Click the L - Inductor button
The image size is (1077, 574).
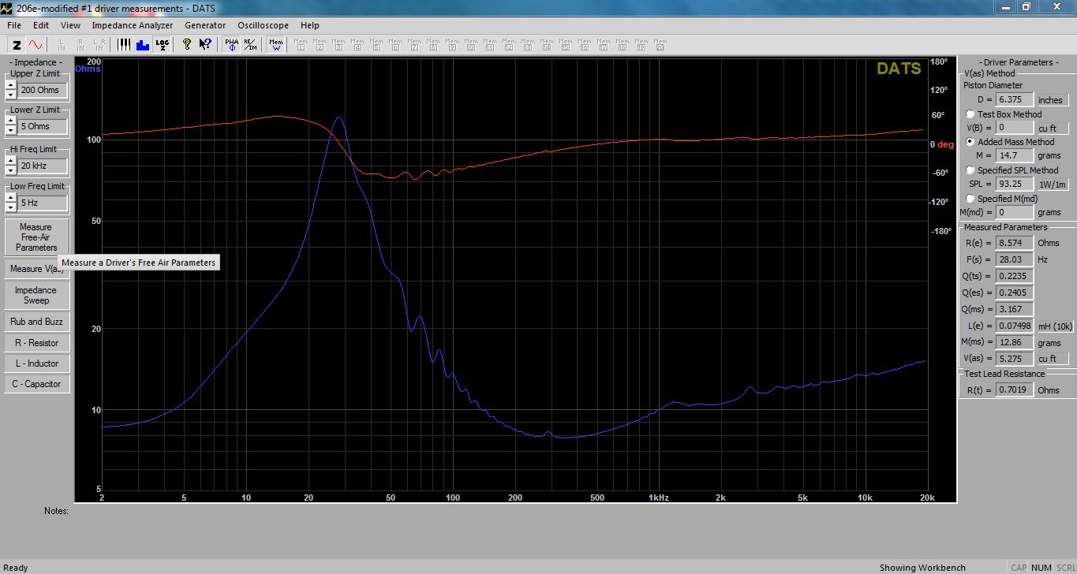[x=36, y=363]
